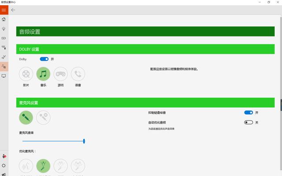Go back with the left arrow
Image resolution: width=282 pixels, height=176 pixels.
coord(13,10)
